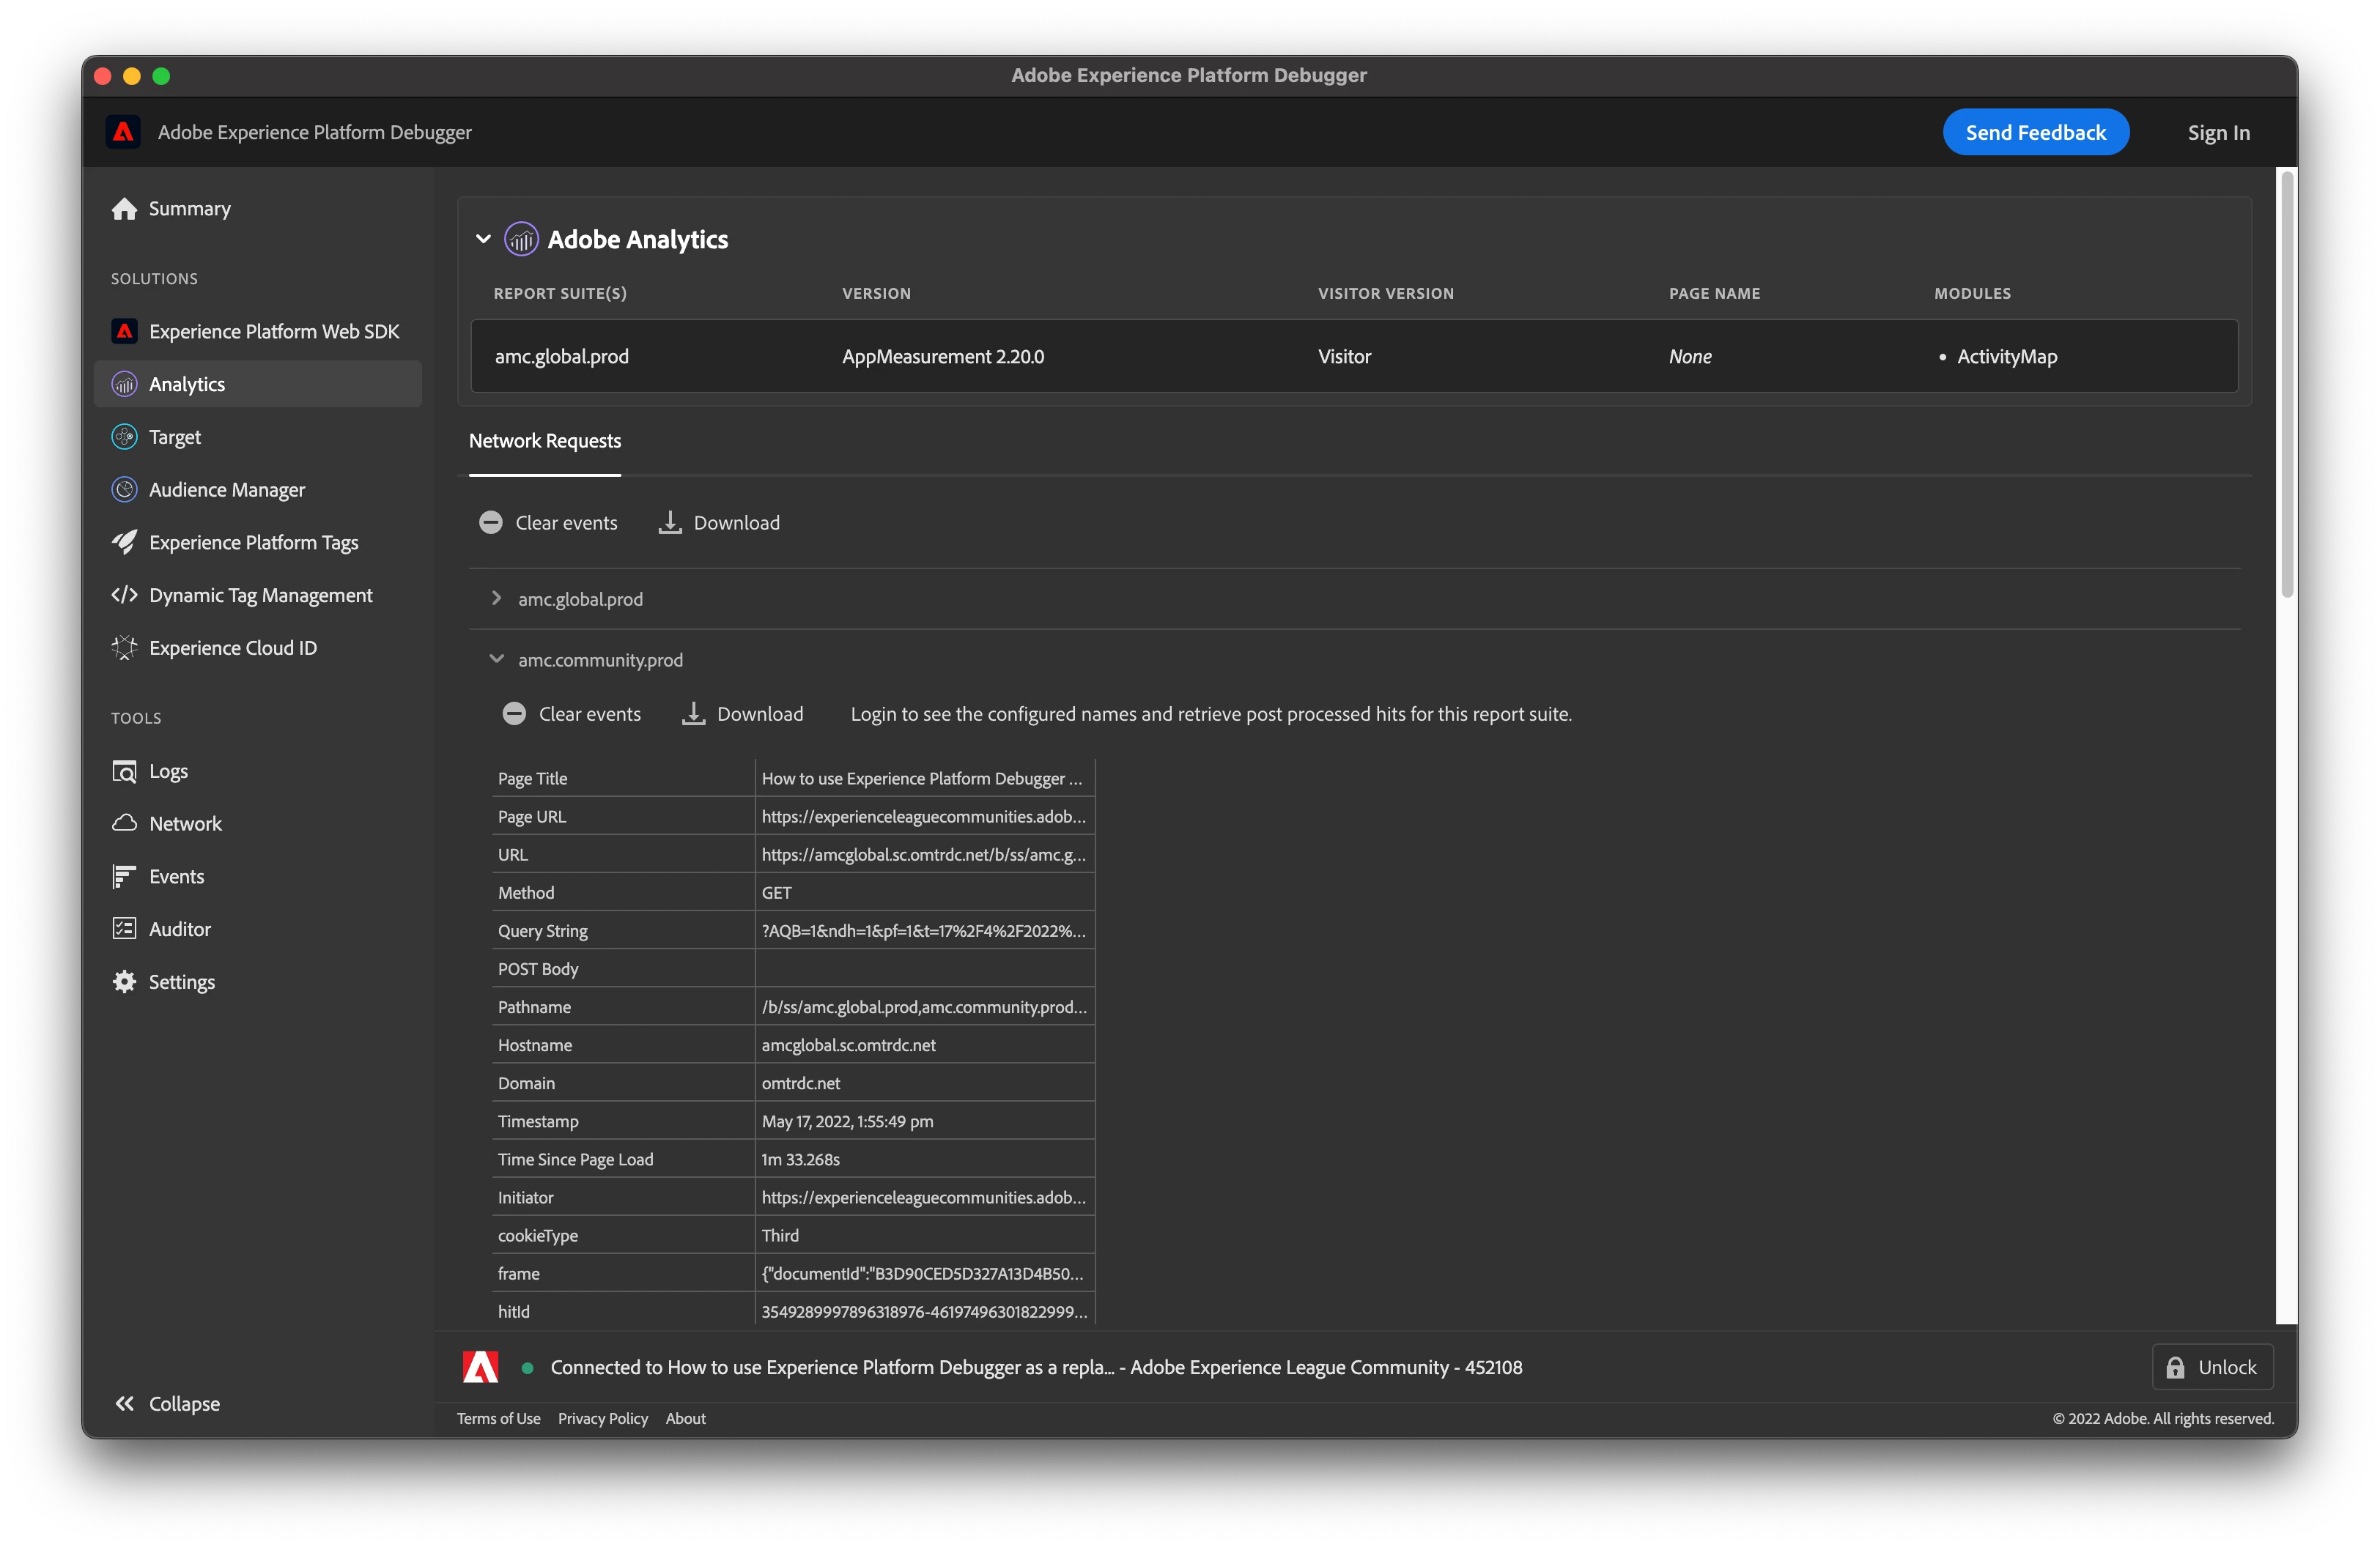The width and height of the screenshot is (2380, 1547).
Task: Click the vertical scrollbar on right
Action: [2286, 385]
